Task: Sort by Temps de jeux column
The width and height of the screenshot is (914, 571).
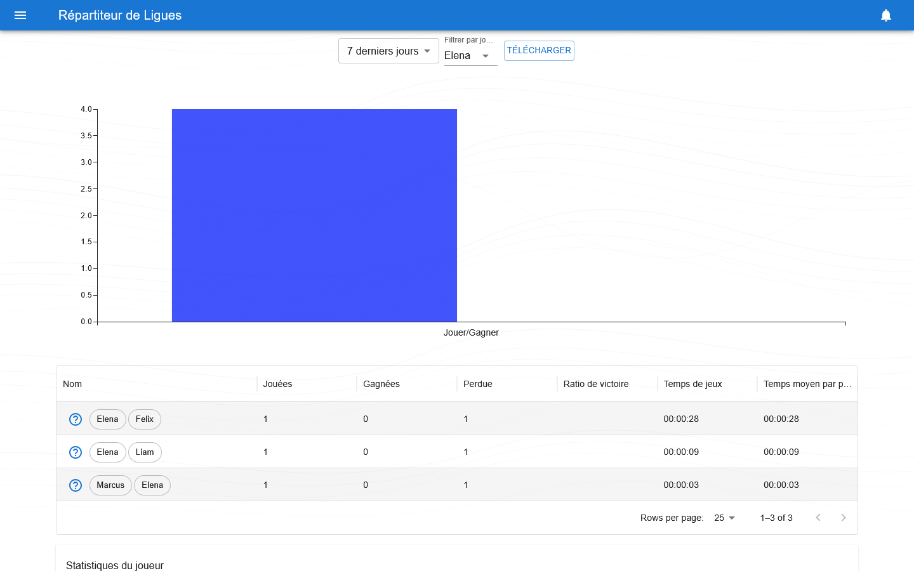Action: pos(692,384)
